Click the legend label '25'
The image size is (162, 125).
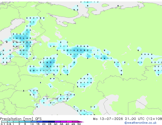(x=50, y=124)
